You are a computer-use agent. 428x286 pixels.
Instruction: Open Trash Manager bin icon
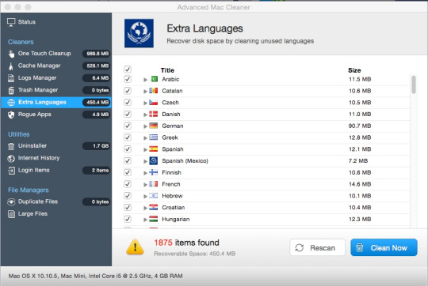pyautogui.click(x=11, y=90)
